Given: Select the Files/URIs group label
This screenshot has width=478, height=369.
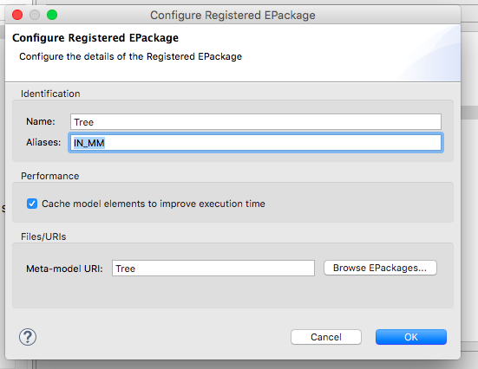Looking at the screenshot, I should [x=43, y=236].
